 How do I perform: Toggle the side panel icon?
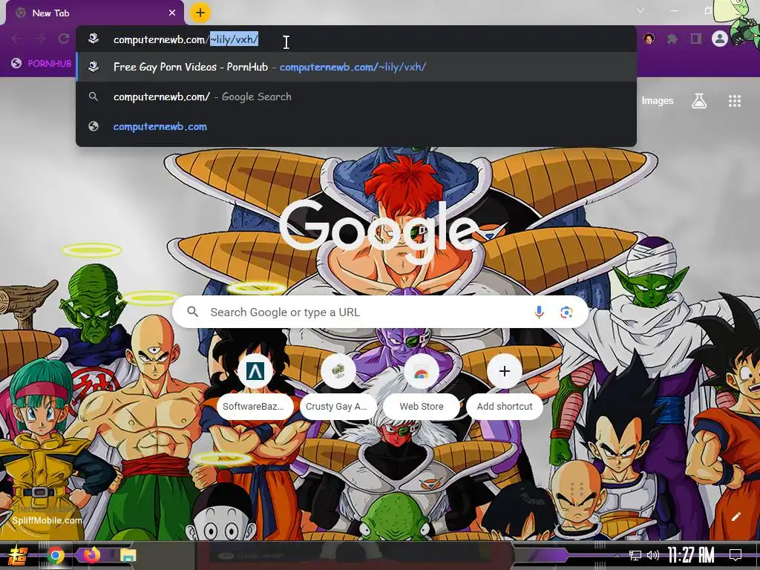click(696, 39)
